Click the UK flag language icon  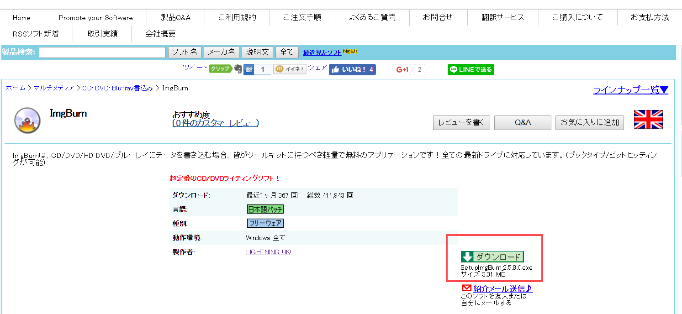coord(648,120)
